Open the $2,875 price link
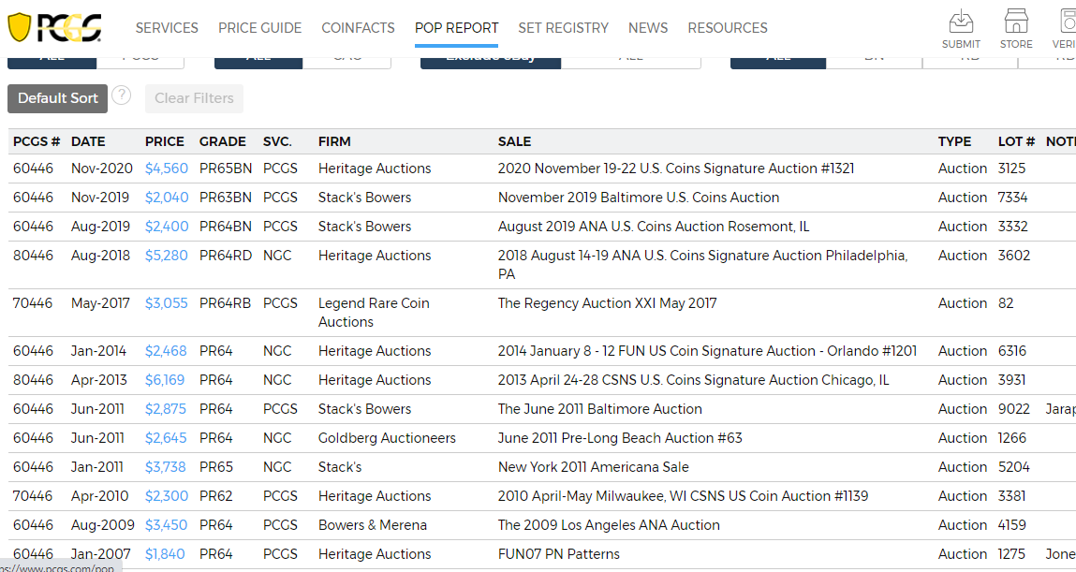 click(166, 409)
